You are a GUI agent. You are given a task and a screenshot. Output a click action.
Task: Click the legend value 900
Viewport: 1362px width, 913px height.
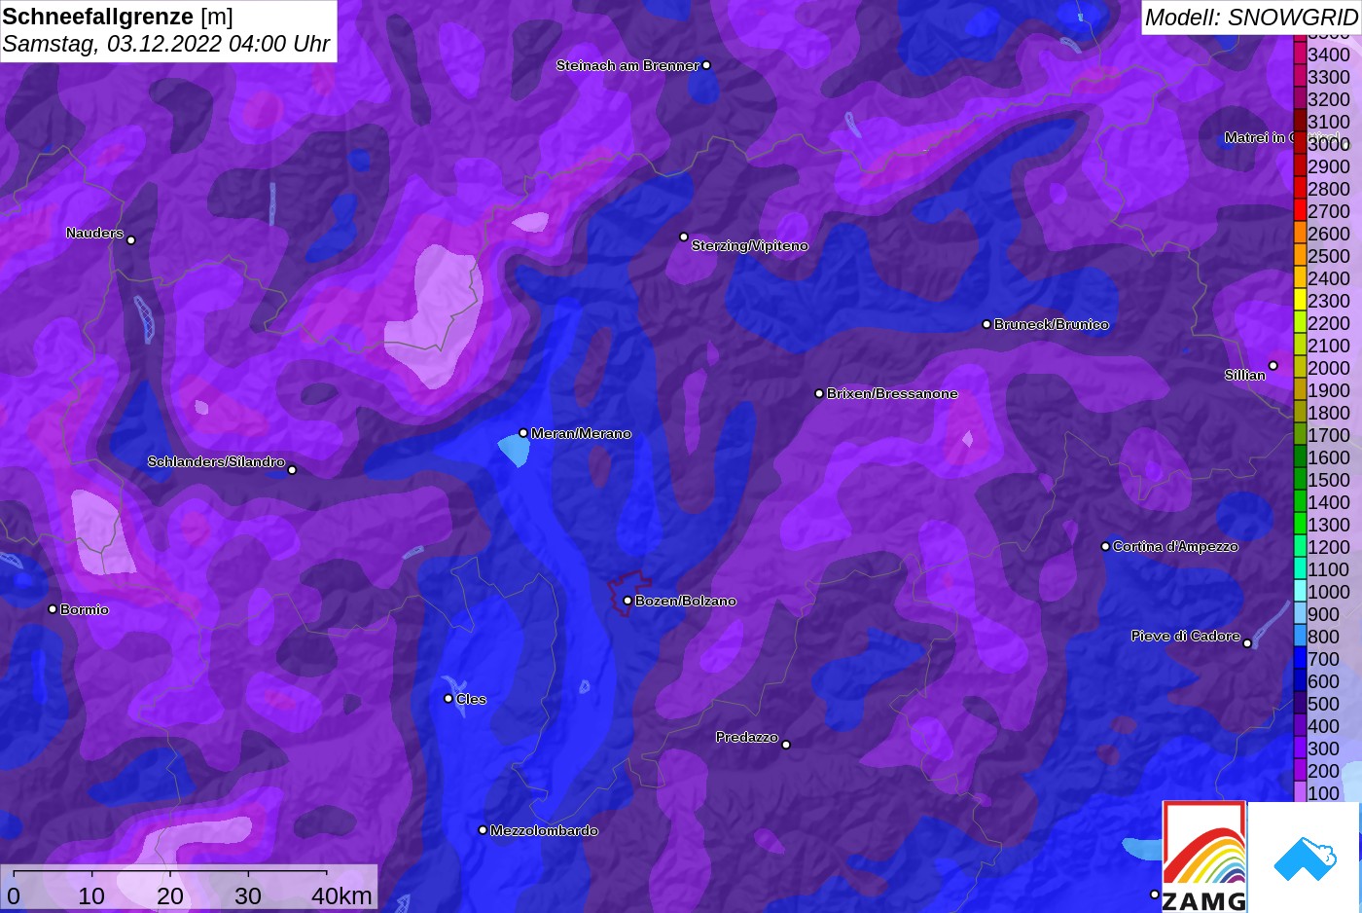pyautogui.click(x=1324, y=614)
